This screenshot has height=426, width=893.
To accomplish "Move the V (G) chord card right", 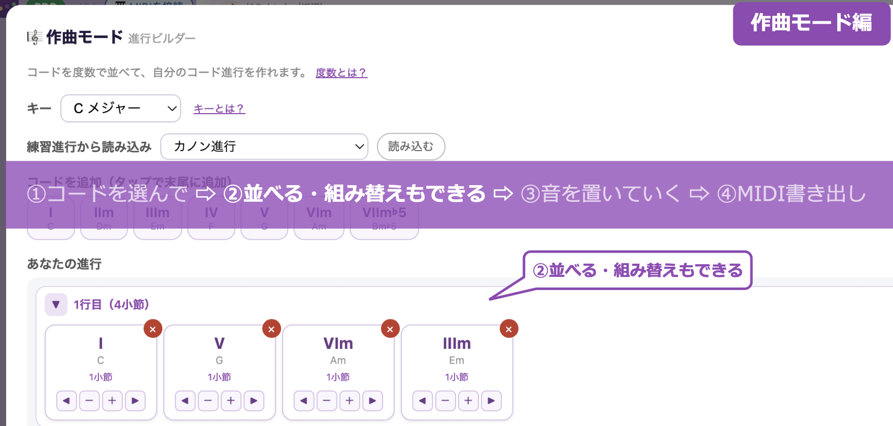I will (254, 401).
